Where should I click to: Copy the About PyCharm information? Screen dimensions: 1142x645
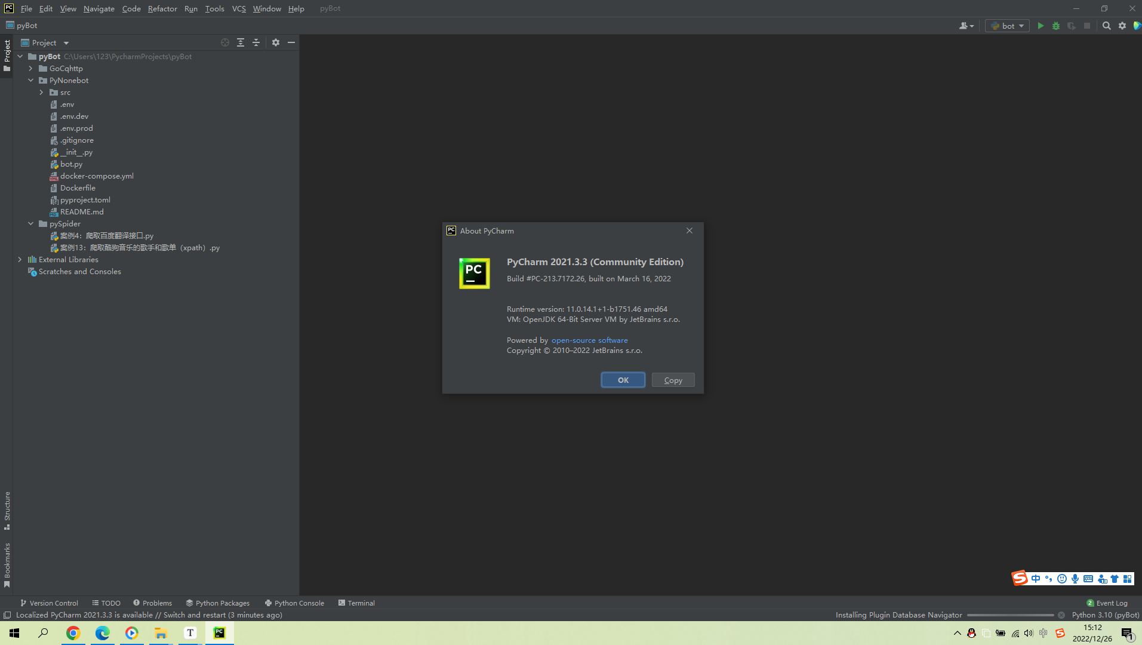[x=673, y=380]
